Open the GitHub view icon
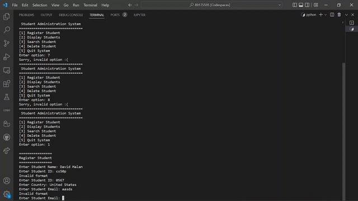The image size is (358, 201). [x=7, y=137]
